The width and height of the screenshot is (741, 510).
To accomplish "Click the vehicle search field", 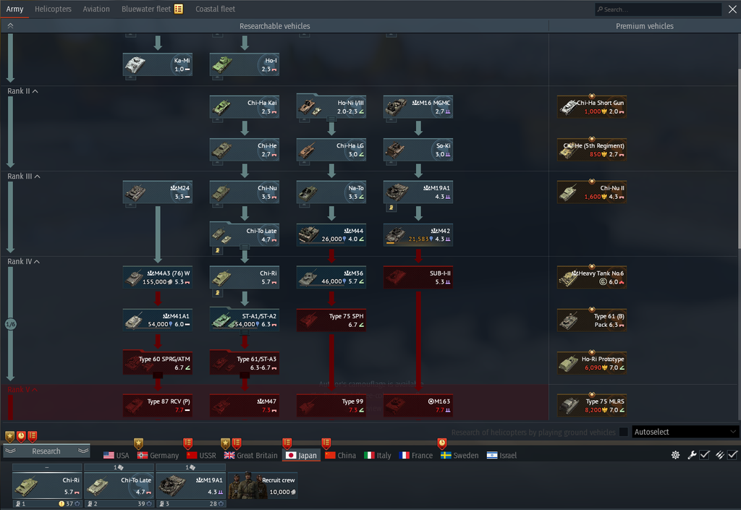I will pos(658,9).
